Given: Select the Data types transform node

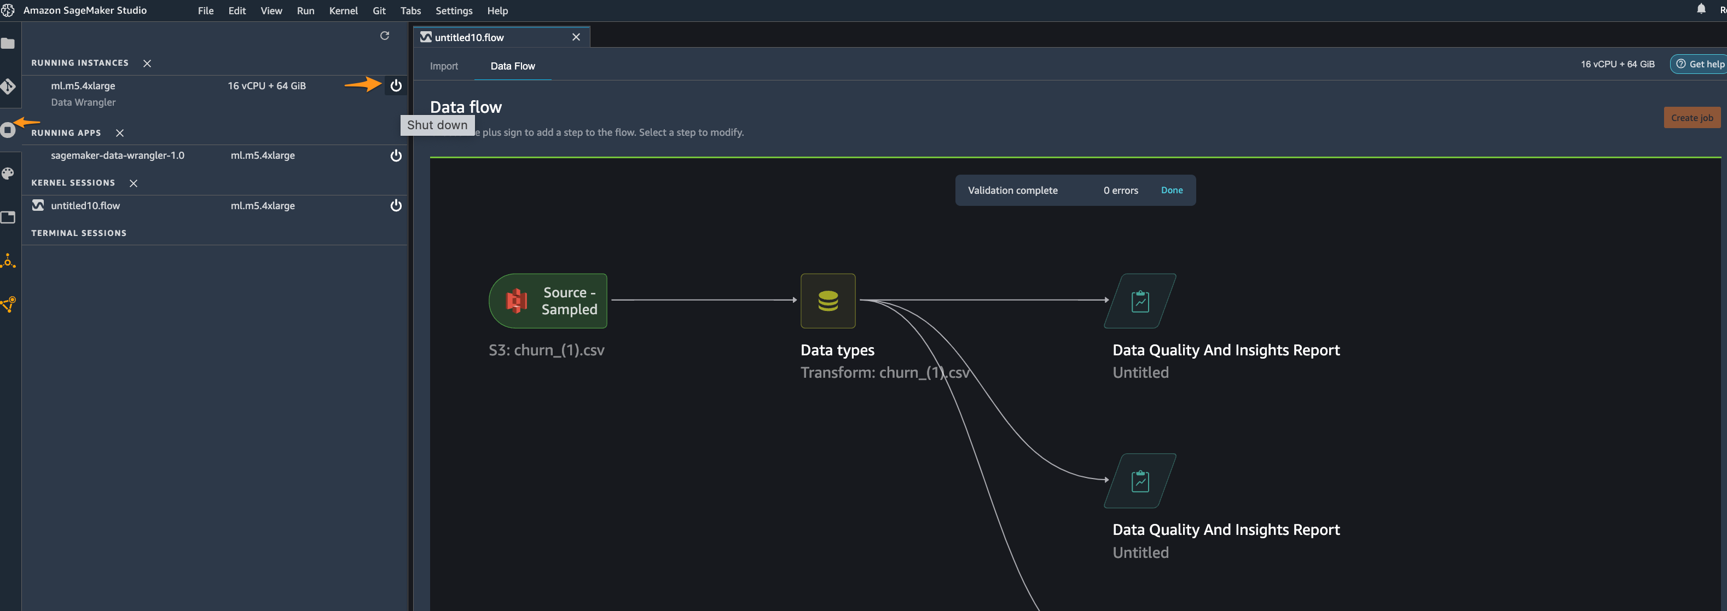Looking at the screenshot, I should (x=827, y=301).
